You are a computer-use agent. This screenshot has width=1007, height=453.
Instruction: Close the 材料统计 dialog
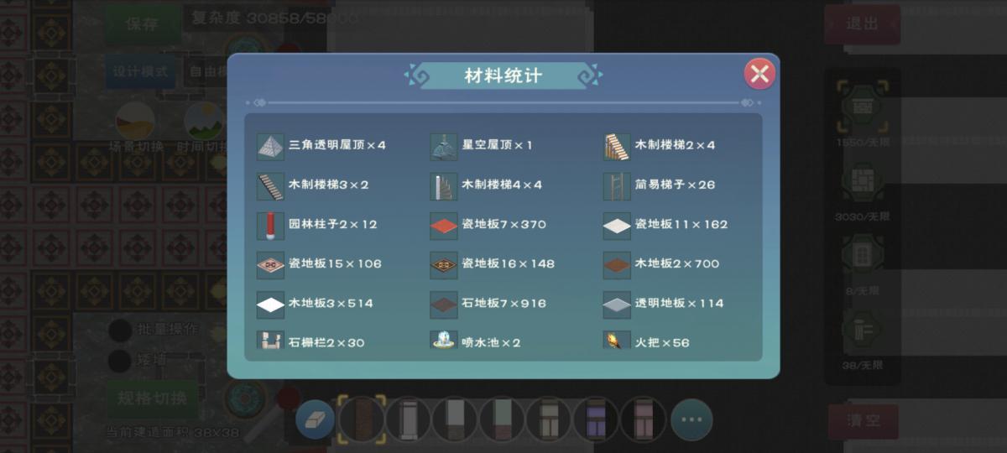click(x=759, y=74)
